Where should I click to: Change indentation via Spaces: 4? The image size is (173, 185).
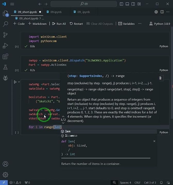[125, 182]
